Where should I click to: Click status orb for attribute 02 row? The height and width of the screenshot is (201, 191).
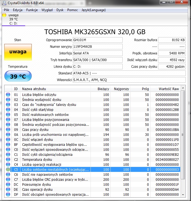(8, 100)
